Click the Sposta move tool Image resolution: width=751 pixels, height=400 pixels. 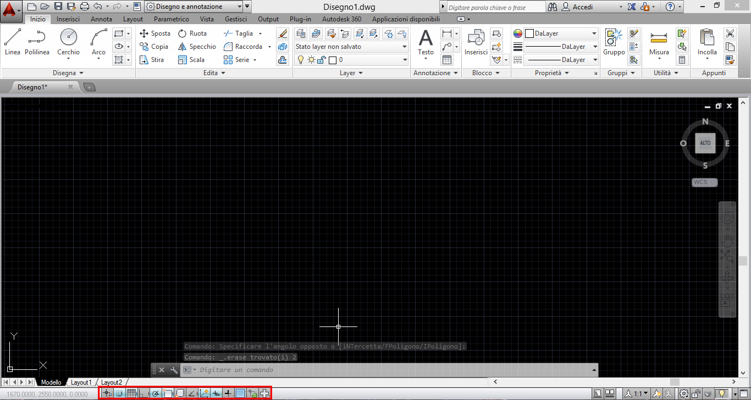coord(155,33)
